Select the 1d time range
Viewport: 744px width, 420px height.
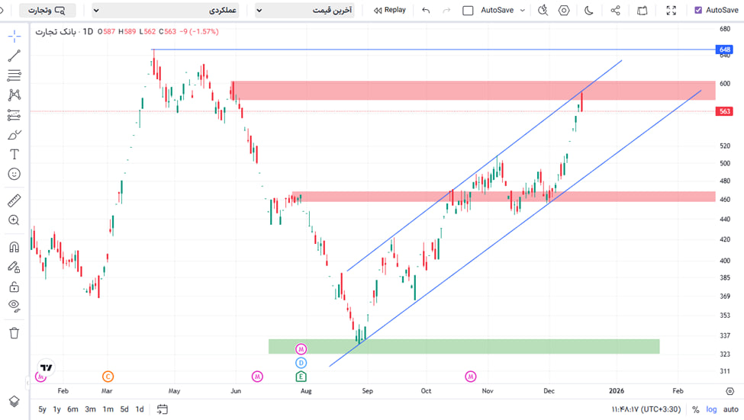point(140,409)
